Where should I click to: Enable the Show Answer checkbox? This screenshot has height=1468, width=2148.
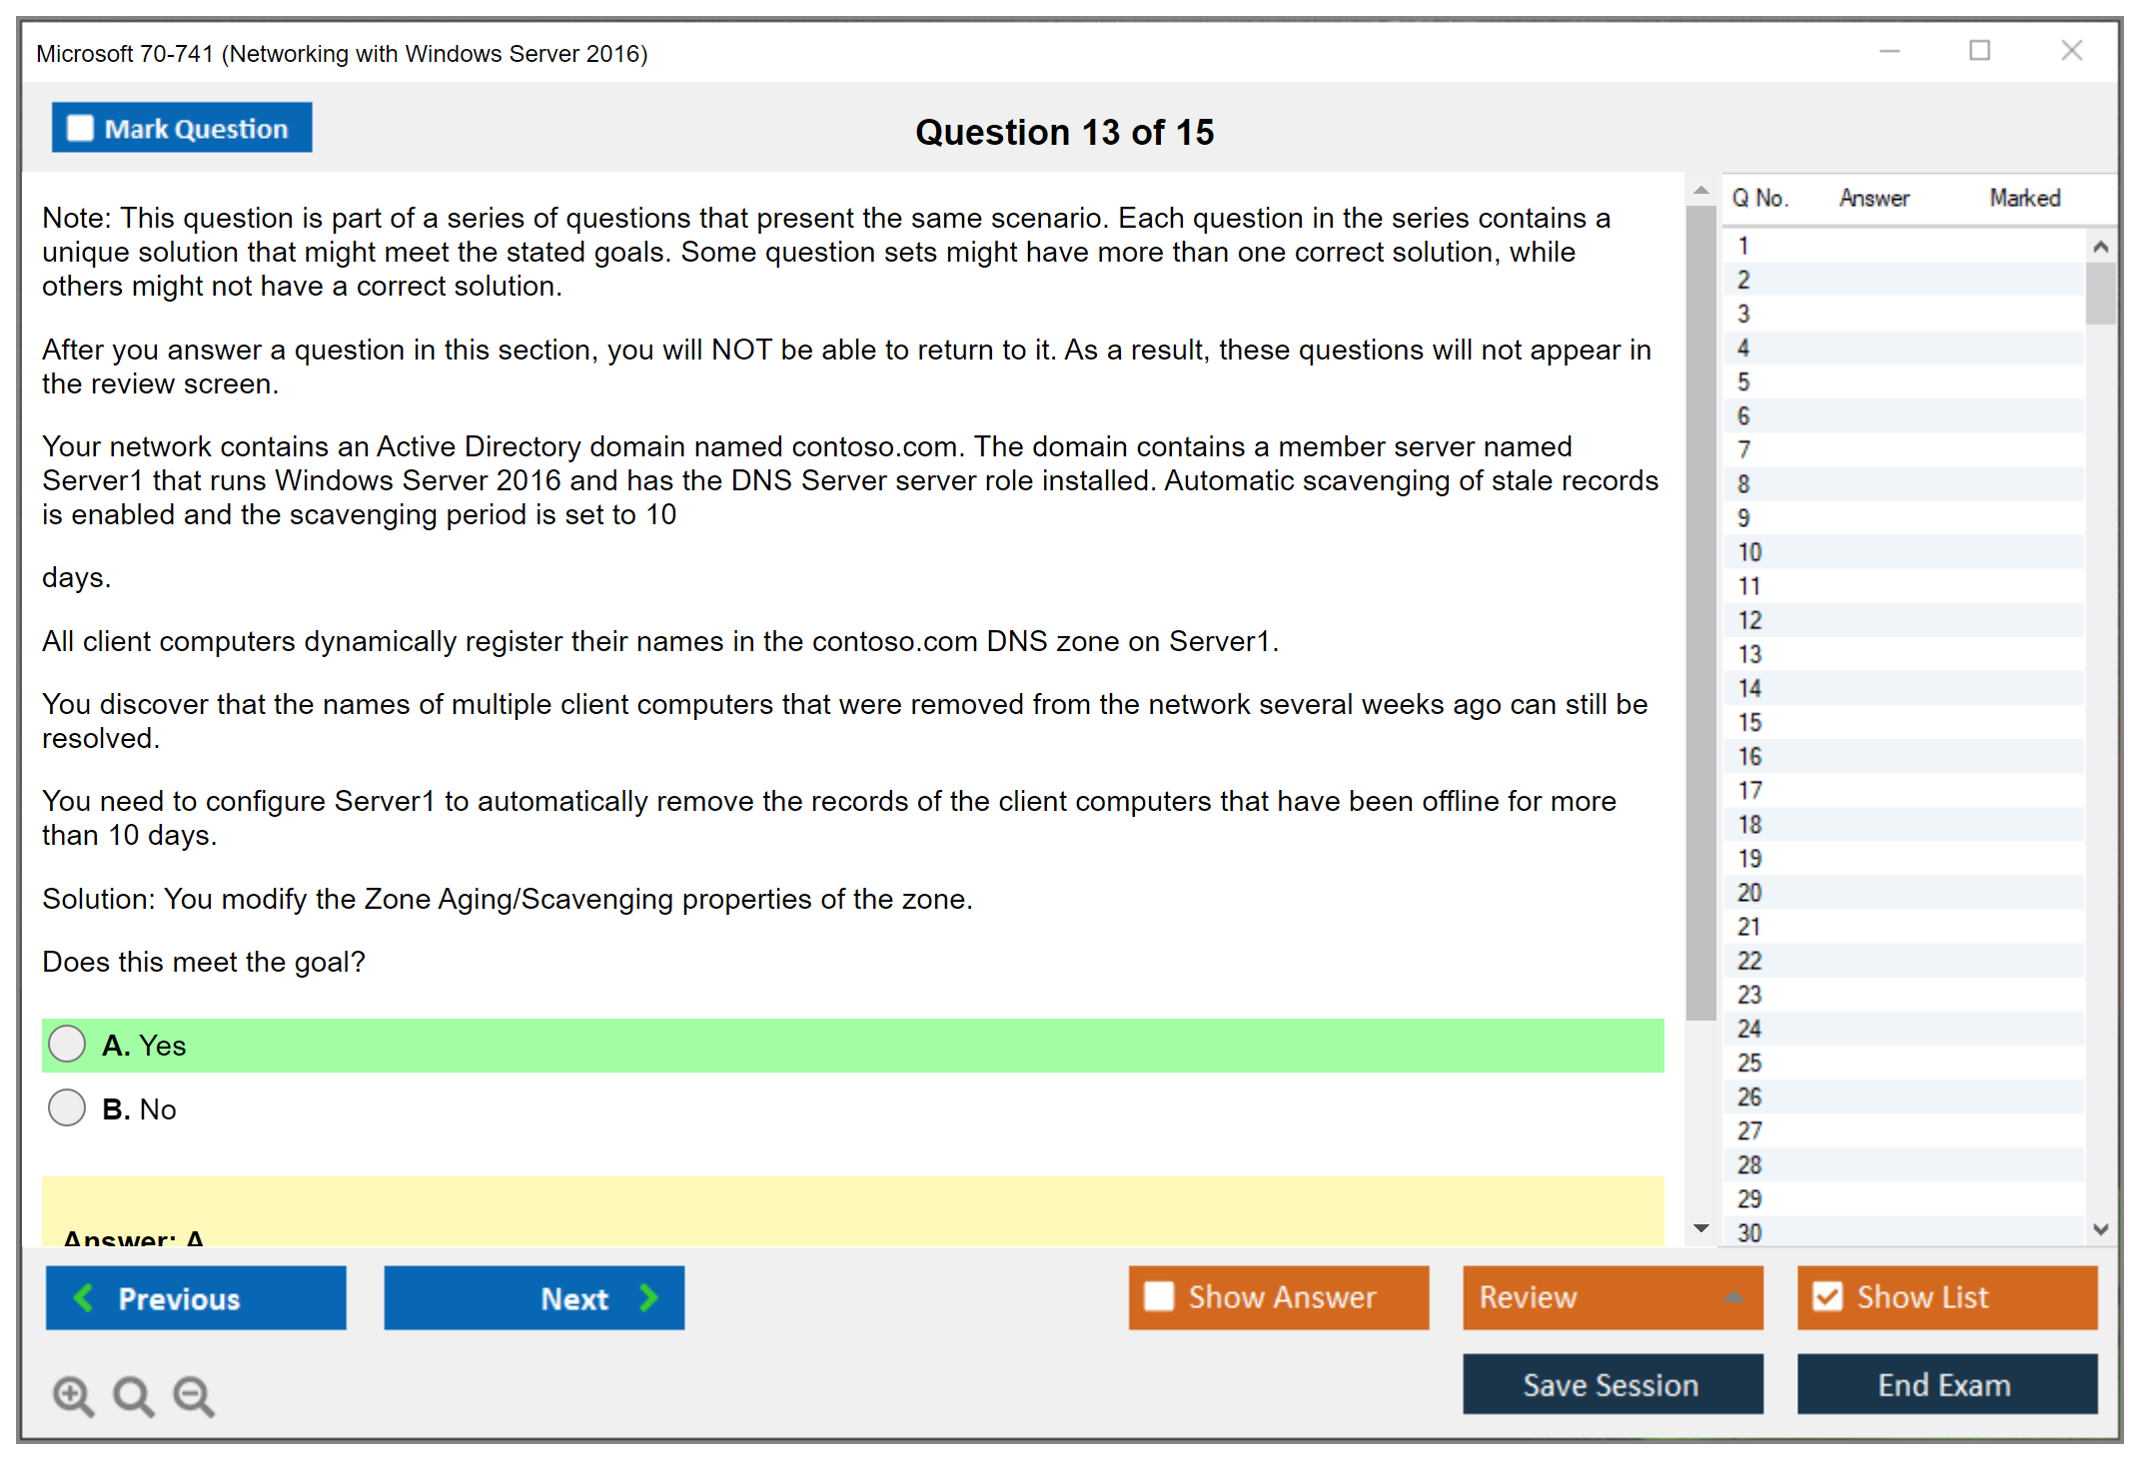coord(1159,1296)
